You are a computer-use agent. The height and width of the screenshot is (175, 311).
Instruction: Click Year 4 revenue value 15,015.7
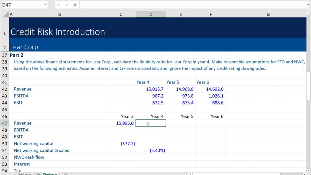tap(155, 89)
